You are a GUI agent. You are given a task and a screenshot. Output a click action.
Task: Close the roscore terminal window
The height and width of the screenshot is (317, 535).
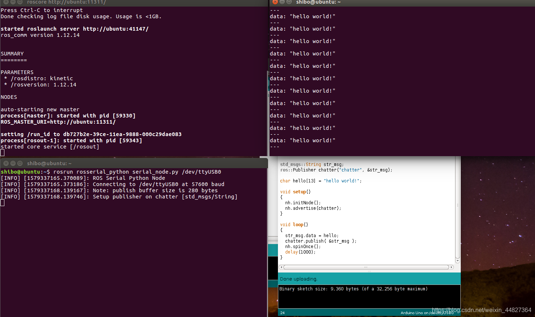pyautogui.click(x=5, y=3)
